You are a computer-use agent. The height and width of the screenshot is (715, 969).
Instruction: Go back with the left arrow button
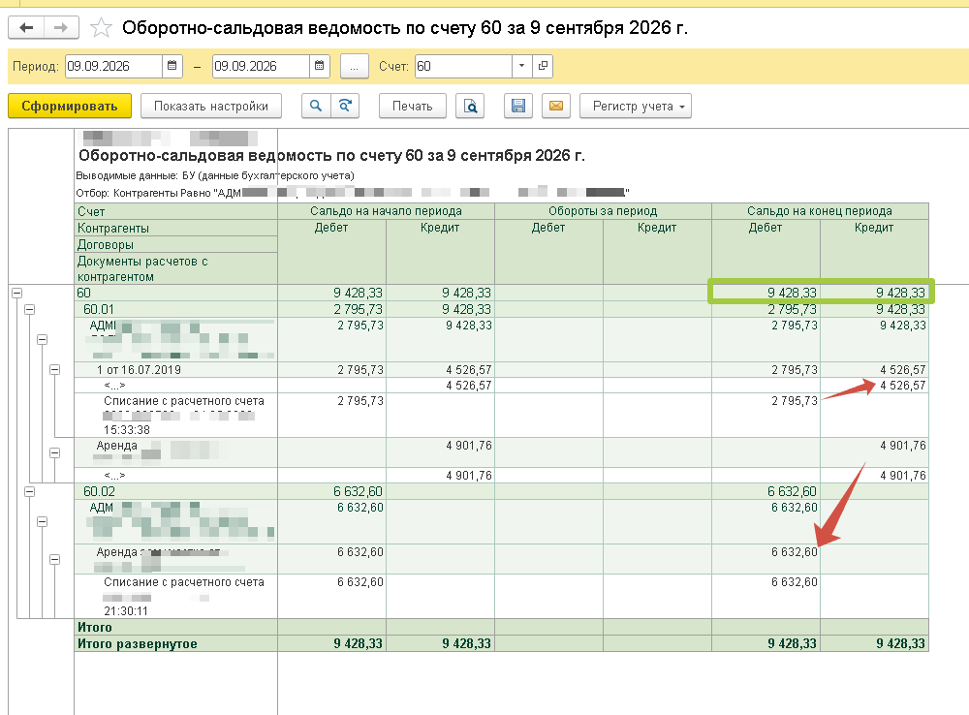tap(26, 28)
